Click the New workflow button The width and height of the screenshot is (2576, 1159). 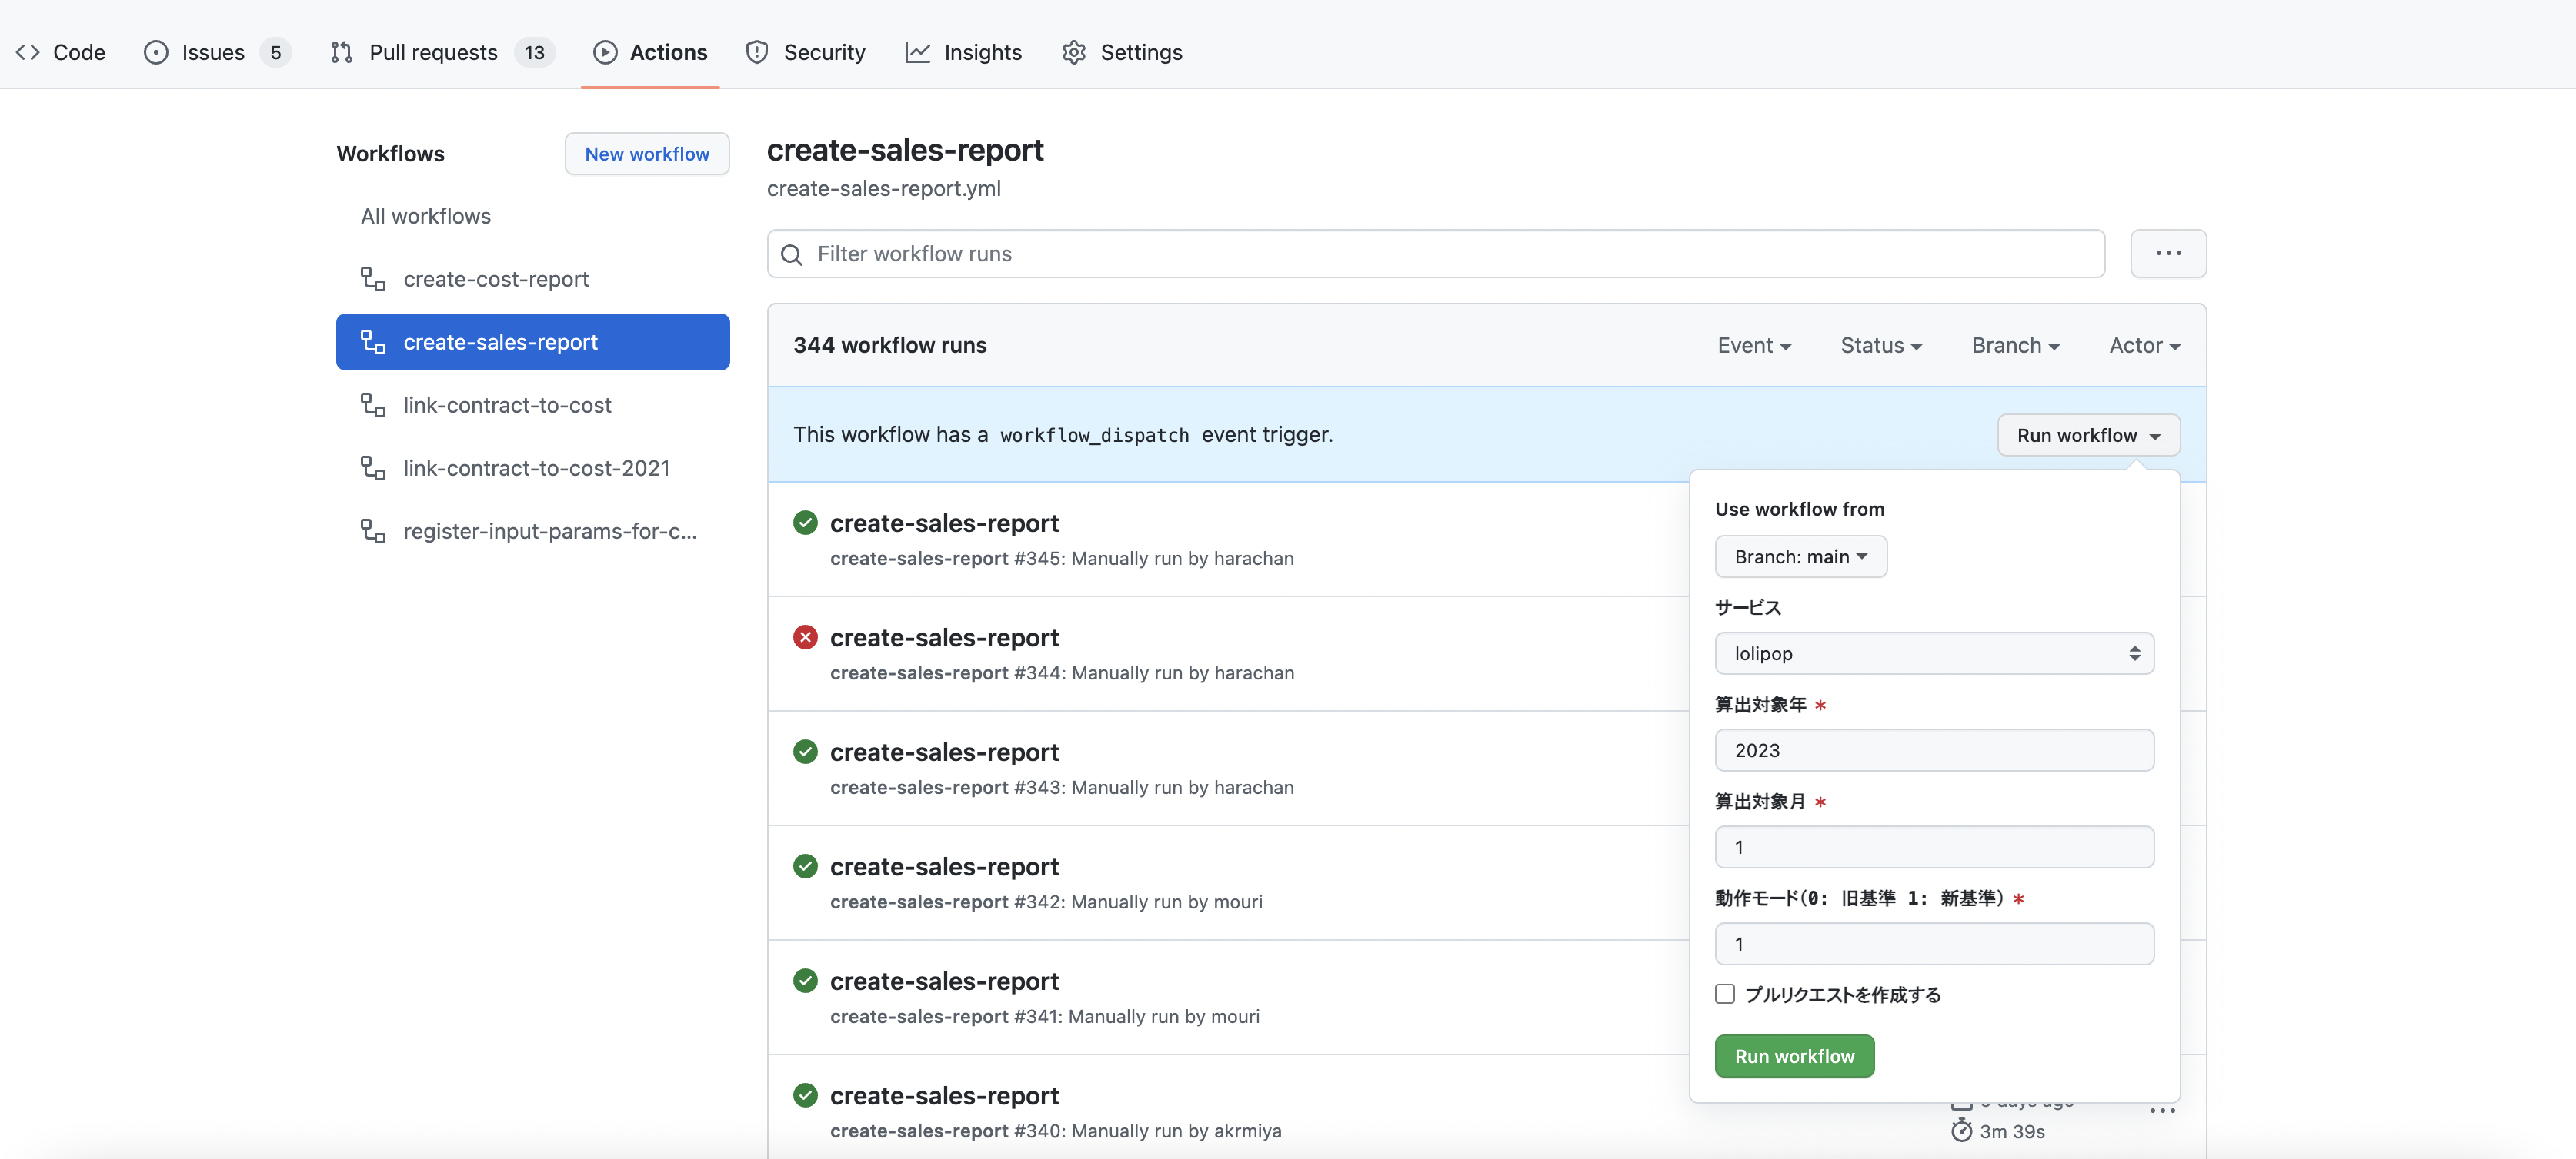(x=647, y=153)
